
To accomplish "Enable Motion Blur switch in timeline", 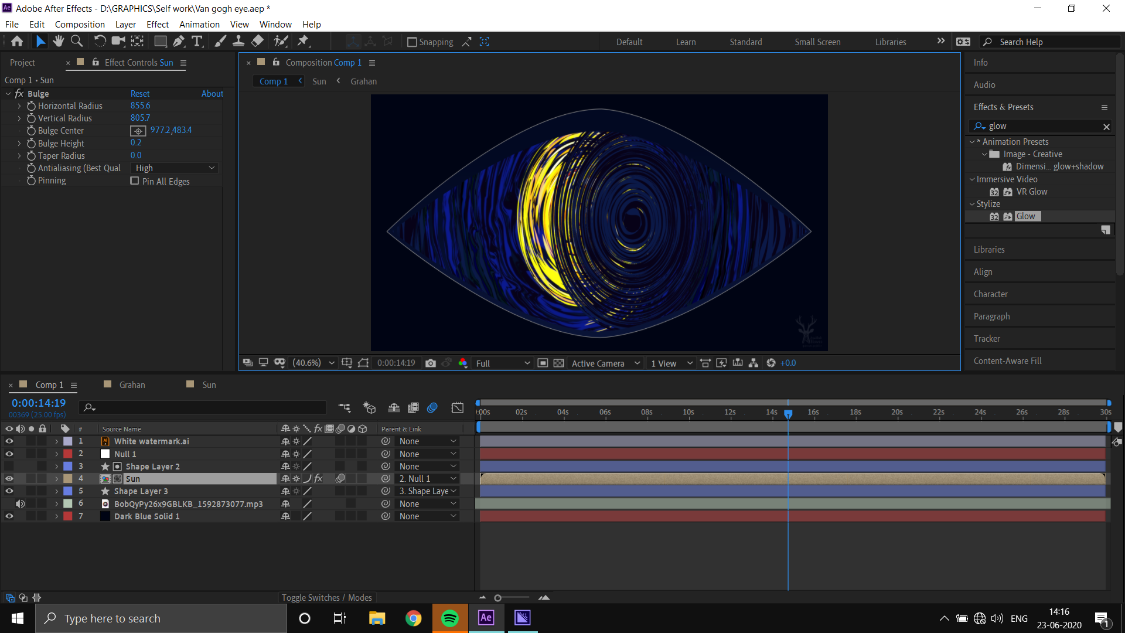I will (432, 407).
